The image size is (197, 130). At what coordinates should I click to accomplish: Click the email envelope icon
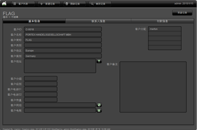click(99, 110)
